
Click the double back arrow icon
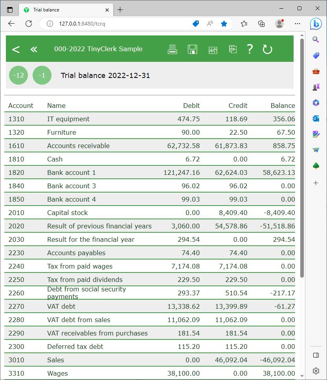[34, 49]
